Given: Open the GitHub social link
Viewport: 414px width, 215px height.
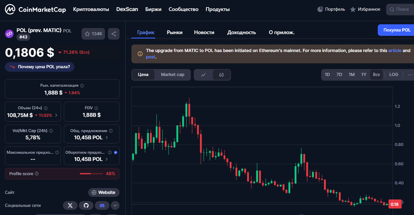Looking at the screenshot, I should (x=86, y=205).
